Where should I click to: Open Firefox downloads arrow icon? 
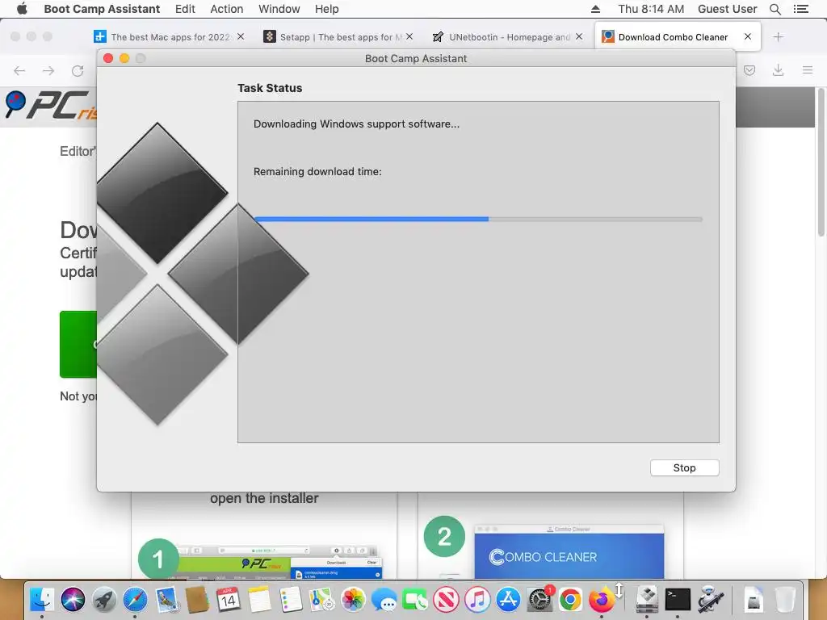(x=778, y=70)
